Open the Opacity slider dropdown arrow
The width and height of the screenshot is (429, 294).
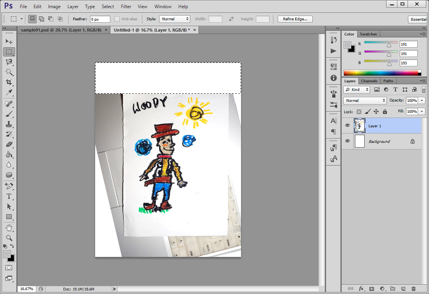(422, 101)
